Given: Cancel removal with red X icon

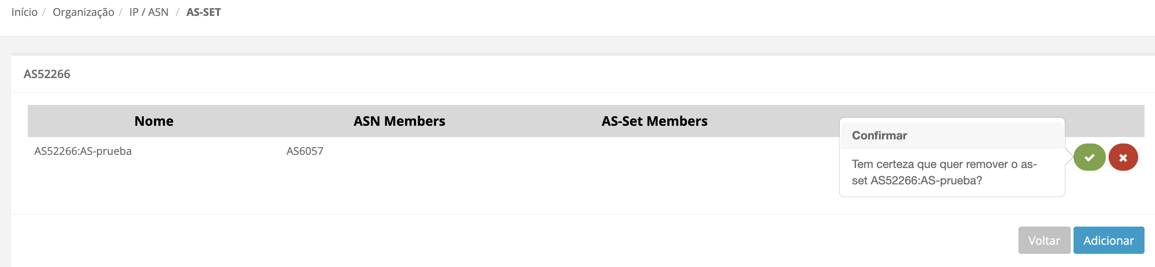Looking at the screenshot, I should [1123, 157].
